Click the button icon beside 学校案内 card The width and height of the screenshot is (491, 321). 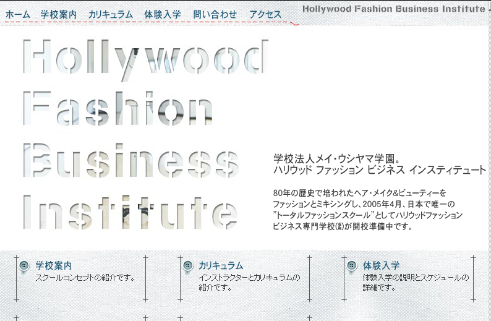[24, 267]
